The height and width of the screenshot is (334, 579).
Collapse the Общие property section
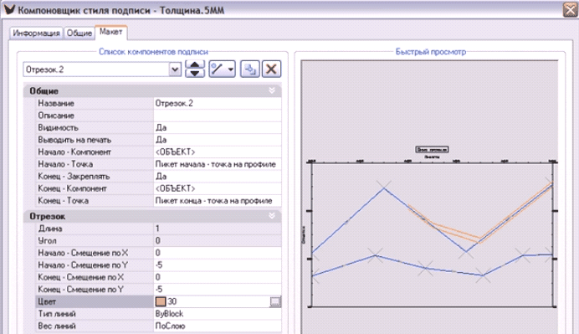pos(272,90)
